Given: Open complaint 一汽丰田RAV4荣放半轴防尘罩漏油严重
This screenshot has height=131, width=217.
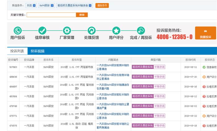Looking at the screenshot, I should click(x=113, y=106).
